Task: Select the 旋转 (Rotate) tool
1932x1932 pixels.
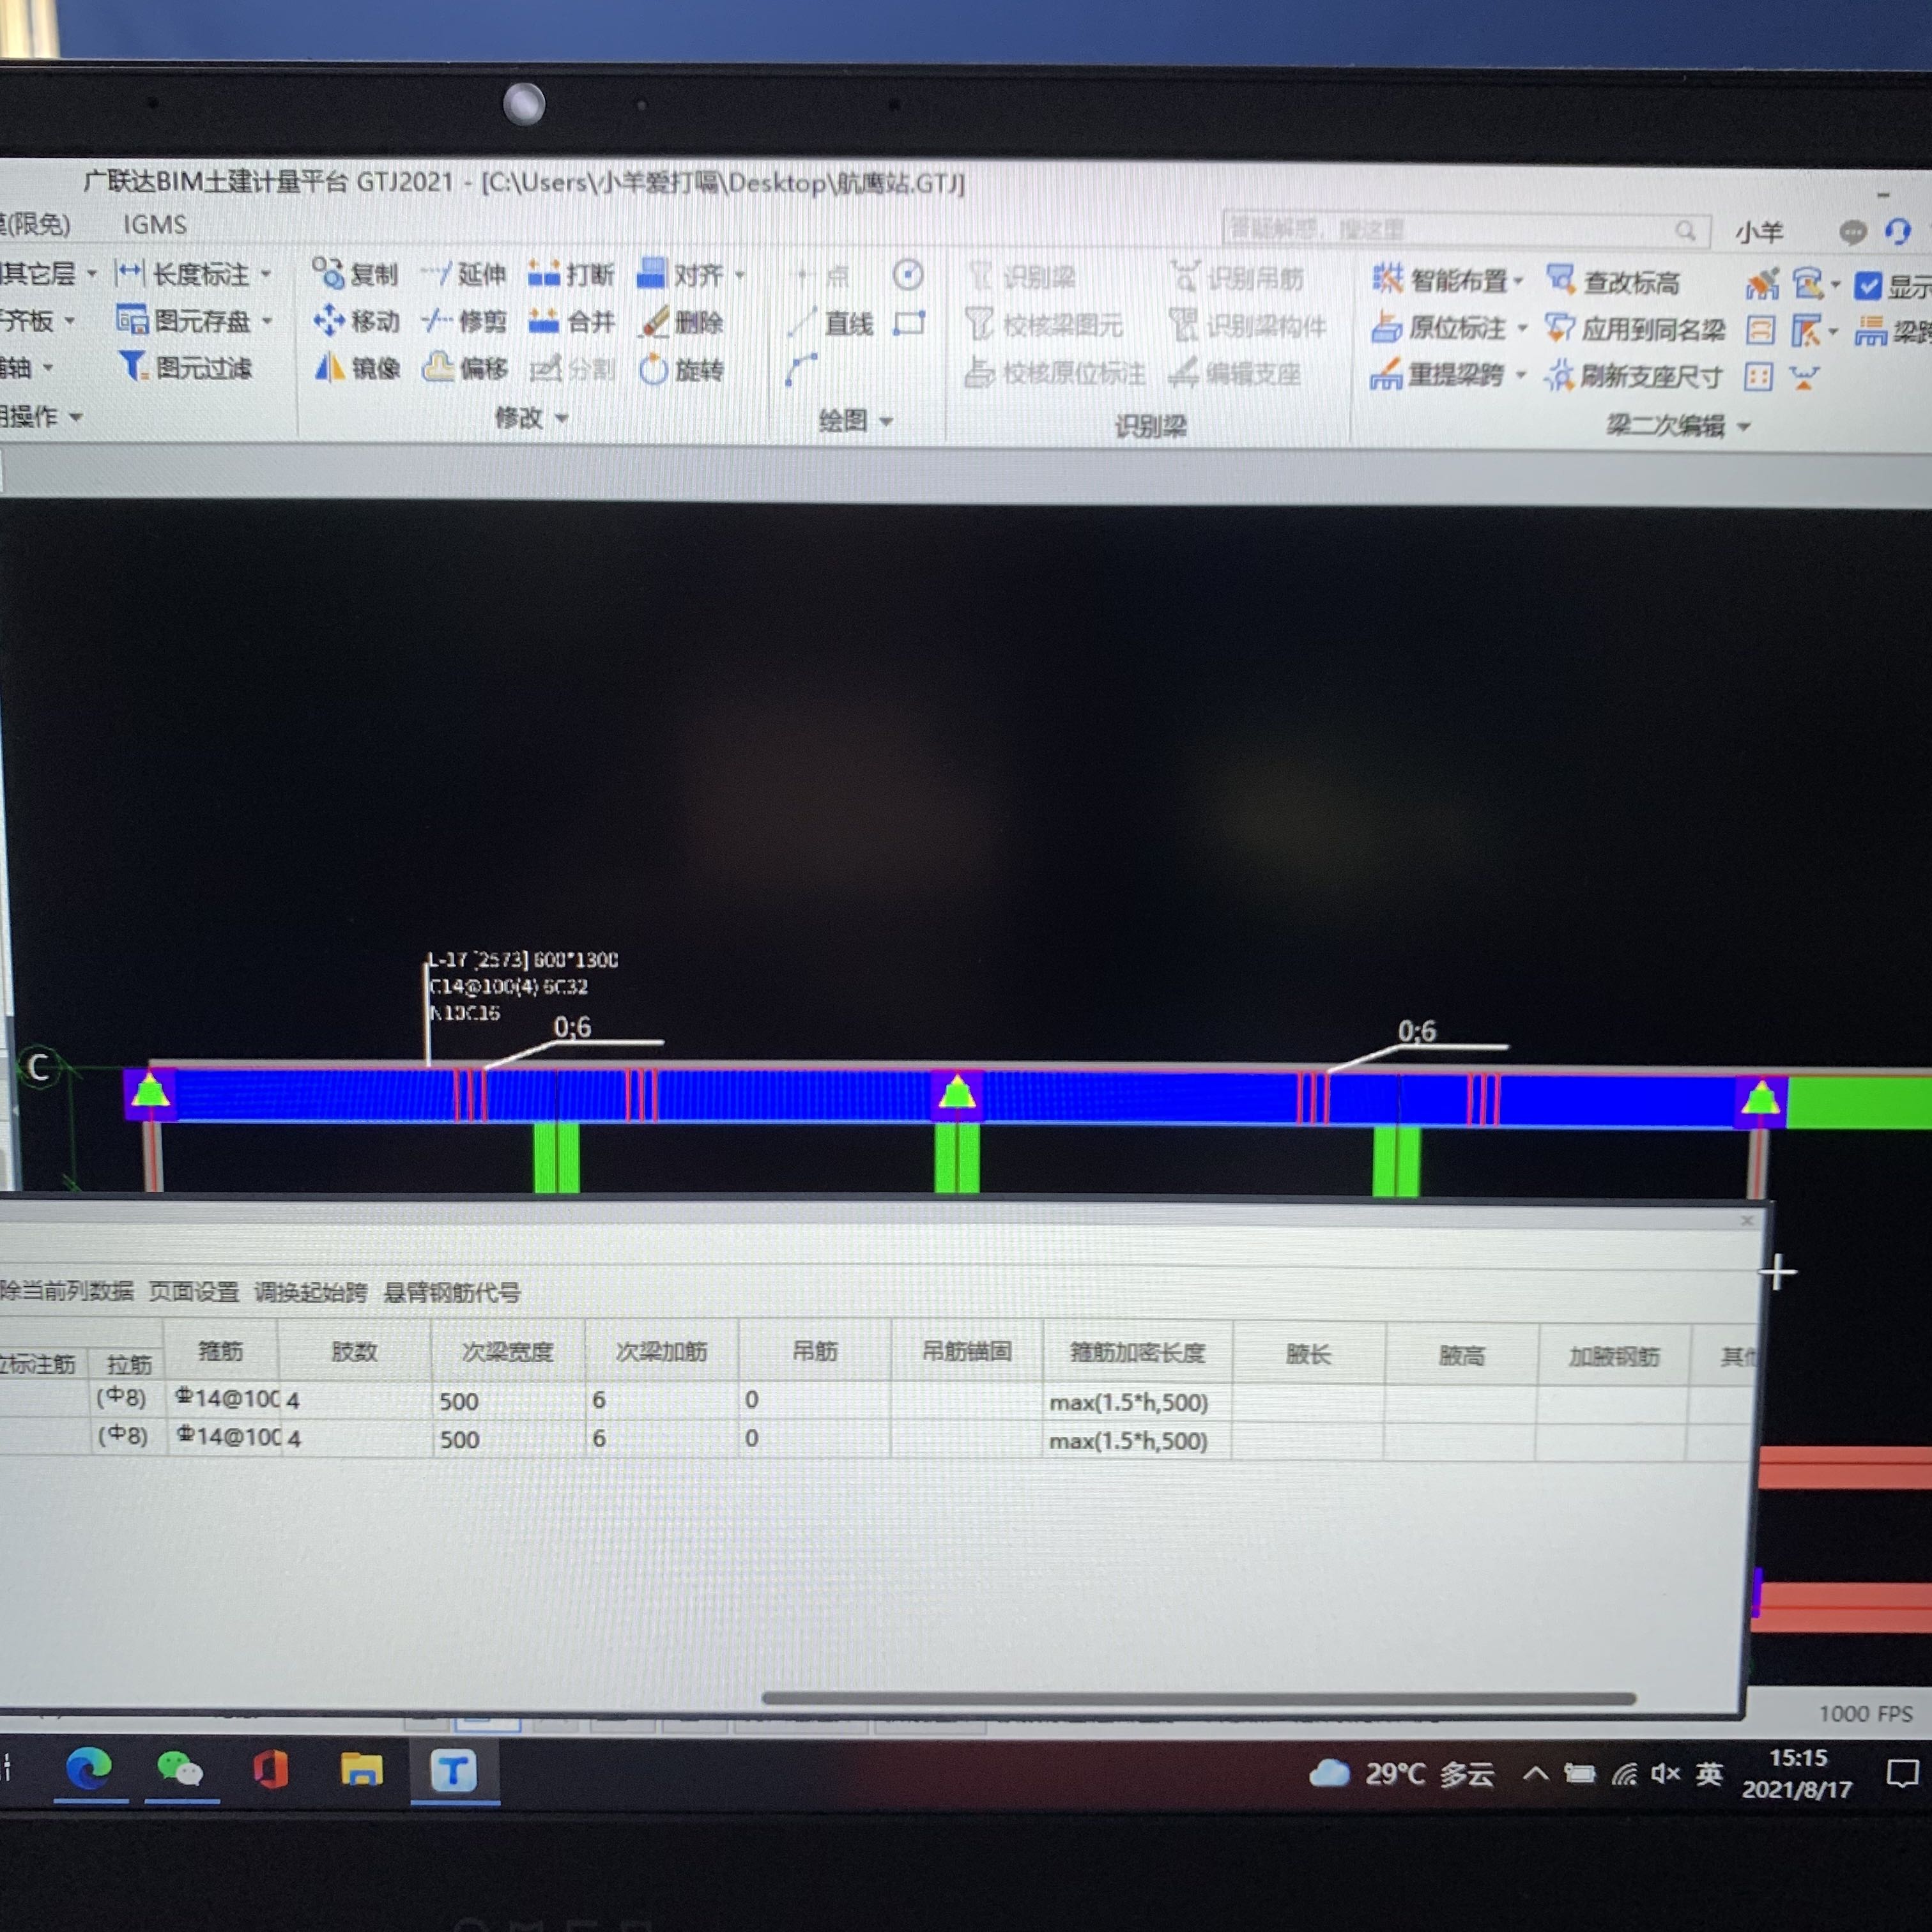Action: (682, 370)
